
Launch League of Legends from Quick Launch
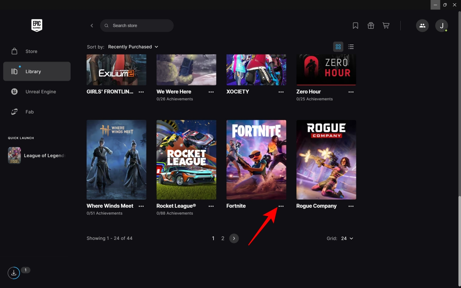[x=37, y=156]
